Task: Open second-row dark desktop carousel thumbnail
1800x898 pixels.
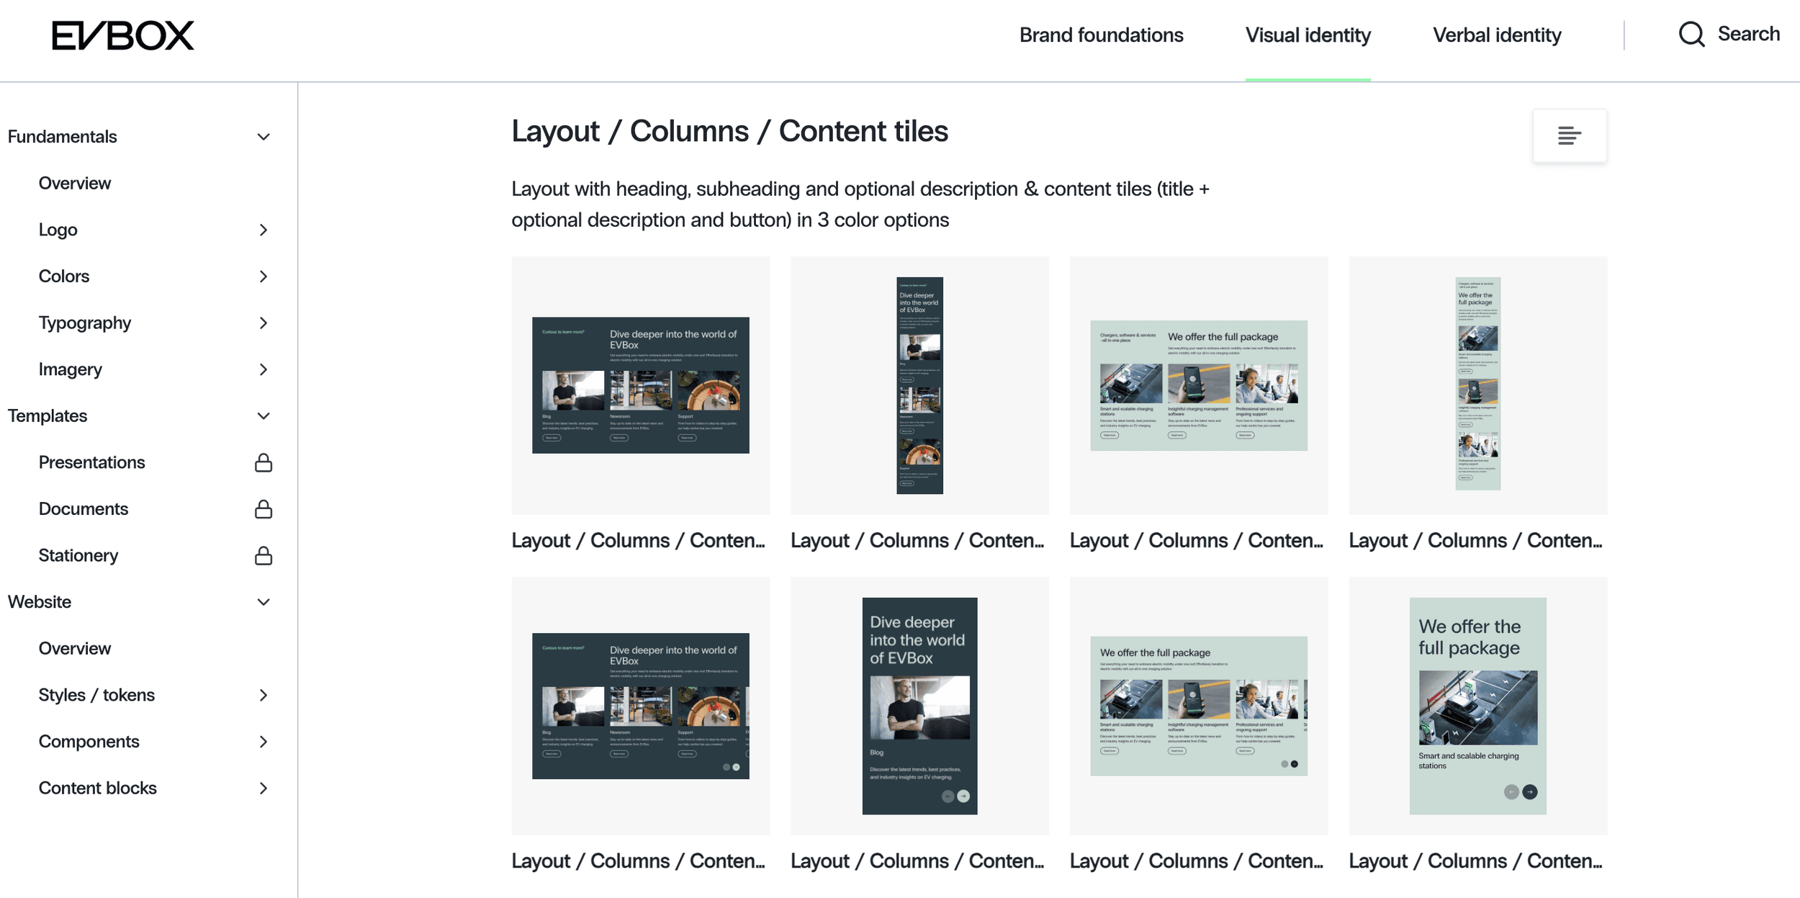Action: tap(641, 706)
